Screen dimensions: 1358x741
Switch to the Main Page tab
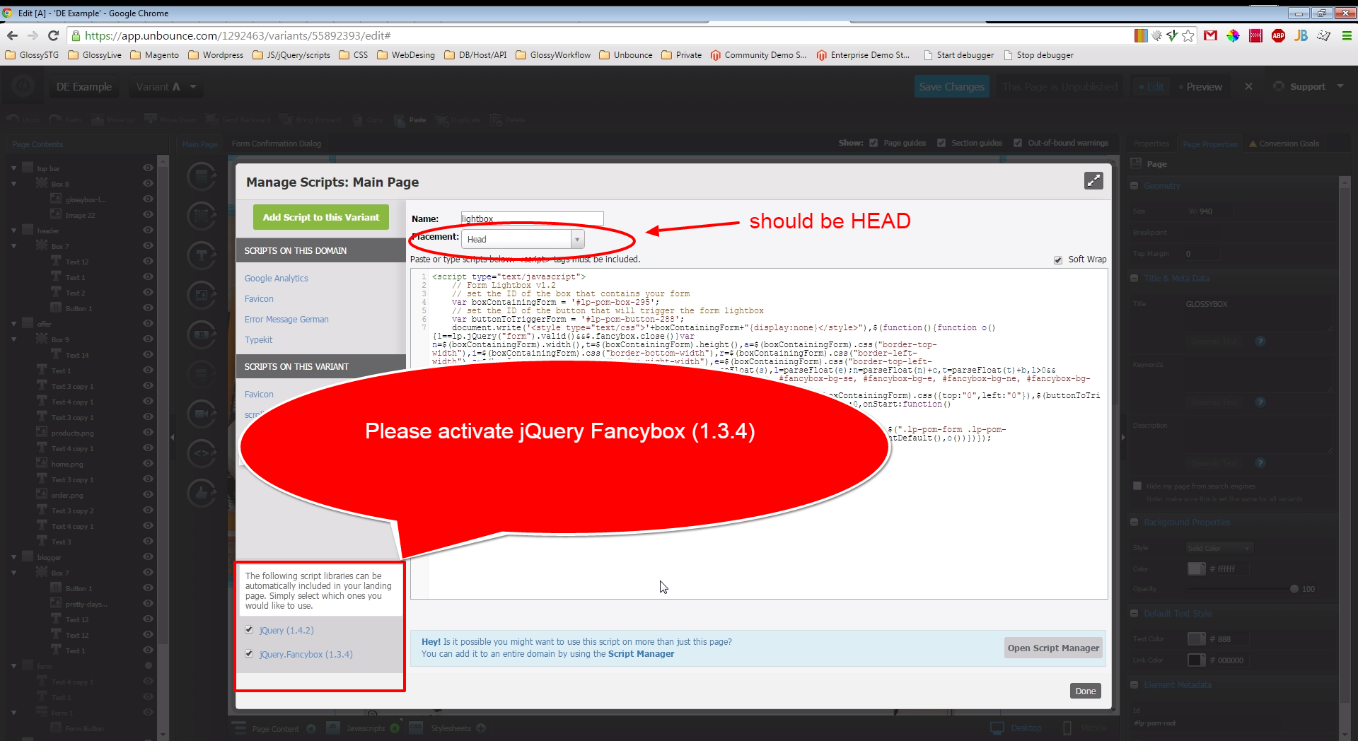pyautogui.click(x=200, y=144)
